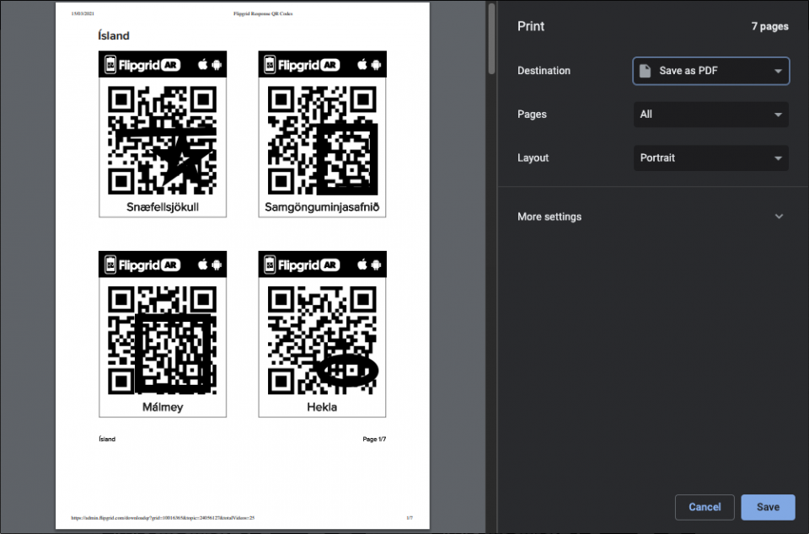
Task: Click the Snæfellsjökull QR code
Action: [163, 140]
